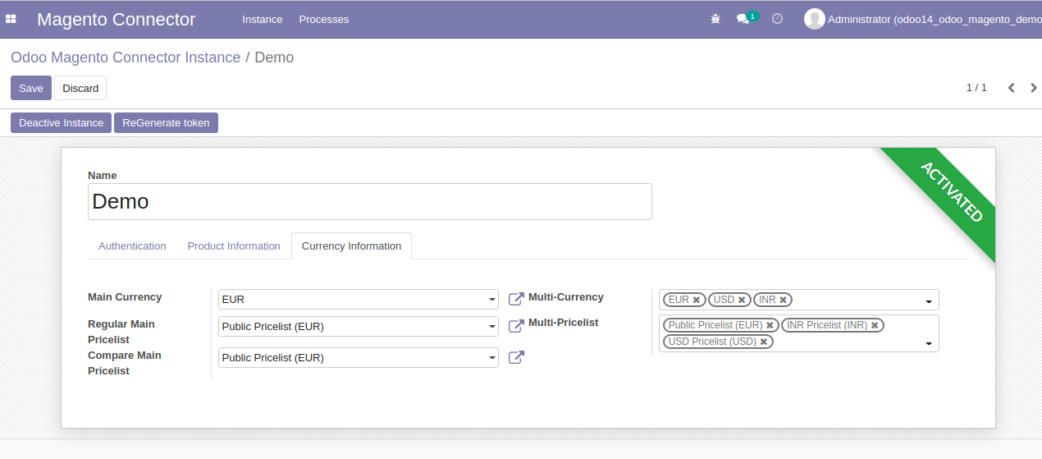Screen dimensions: 1042x459
Task: Go to the previous record arrow
Action: pyautogui.click(x=1011, y=88)
